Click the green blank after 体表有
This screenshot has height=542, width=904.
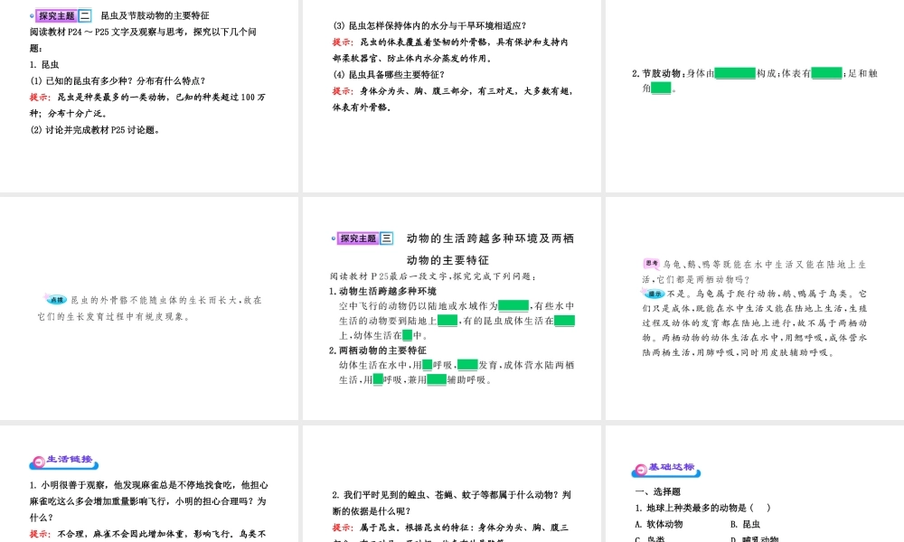click(827, 73)
